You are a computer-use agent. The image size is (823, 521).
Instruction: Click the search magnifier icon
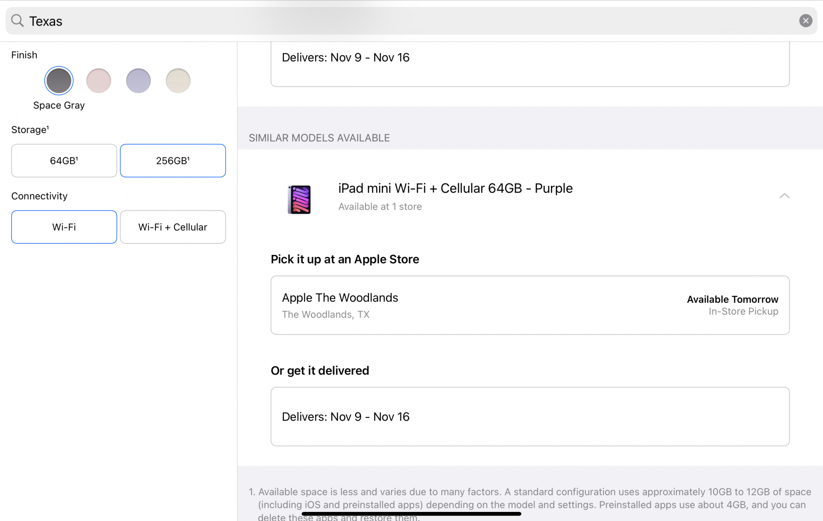coord(17,21)
